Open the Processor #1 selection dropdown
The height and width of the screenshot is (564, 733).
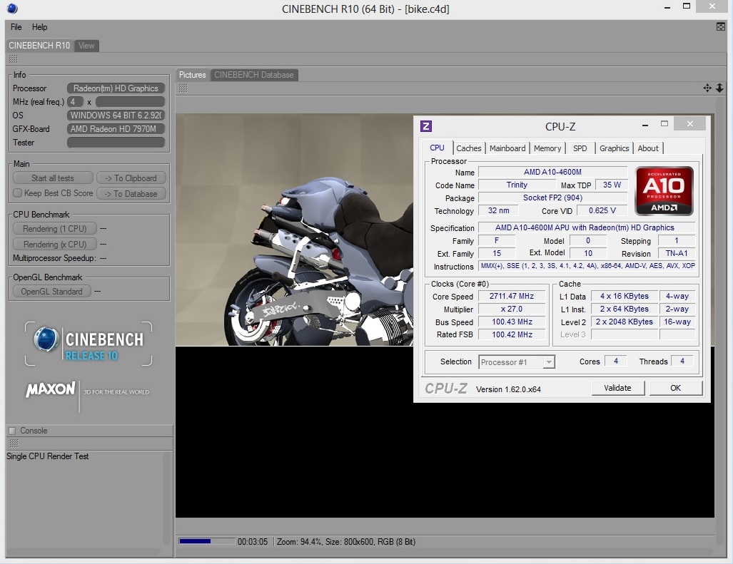[x=517, y=362]
